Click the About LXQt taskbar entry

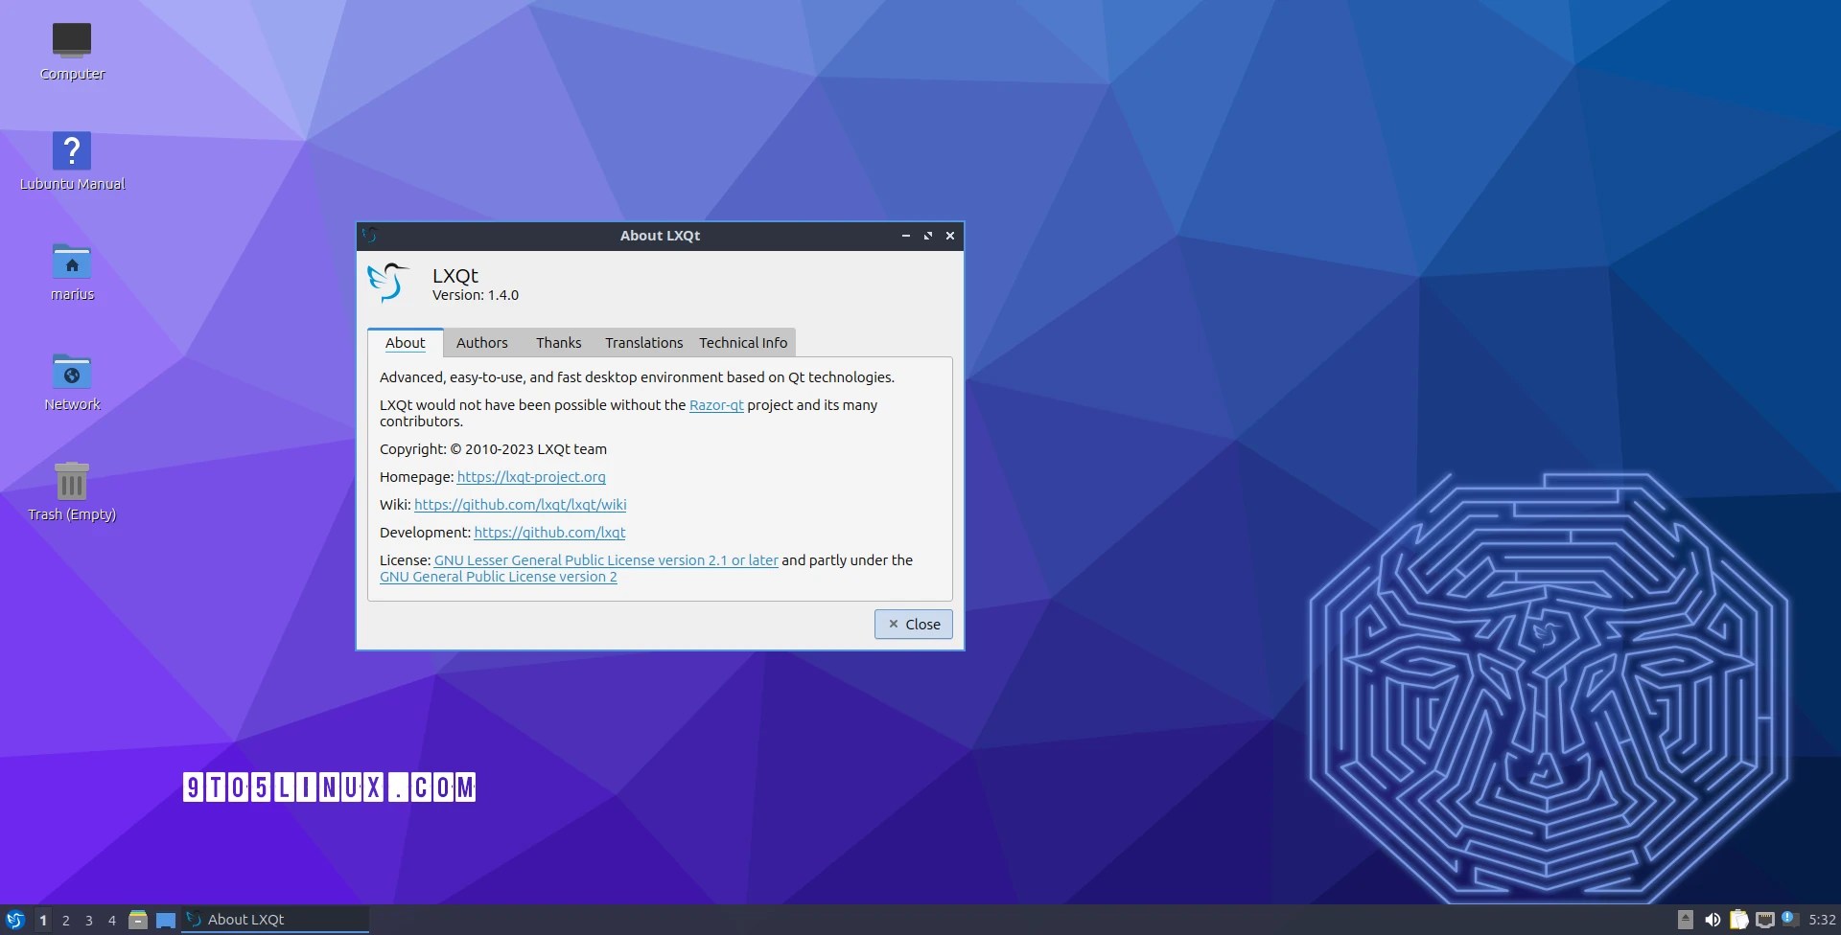pos(275,920)
